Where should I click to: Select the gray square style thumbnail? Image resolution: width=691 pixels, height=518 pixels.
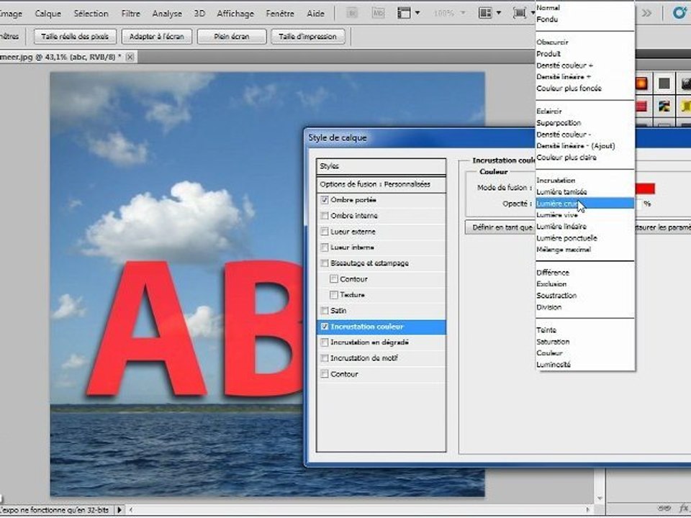point(664,83)
